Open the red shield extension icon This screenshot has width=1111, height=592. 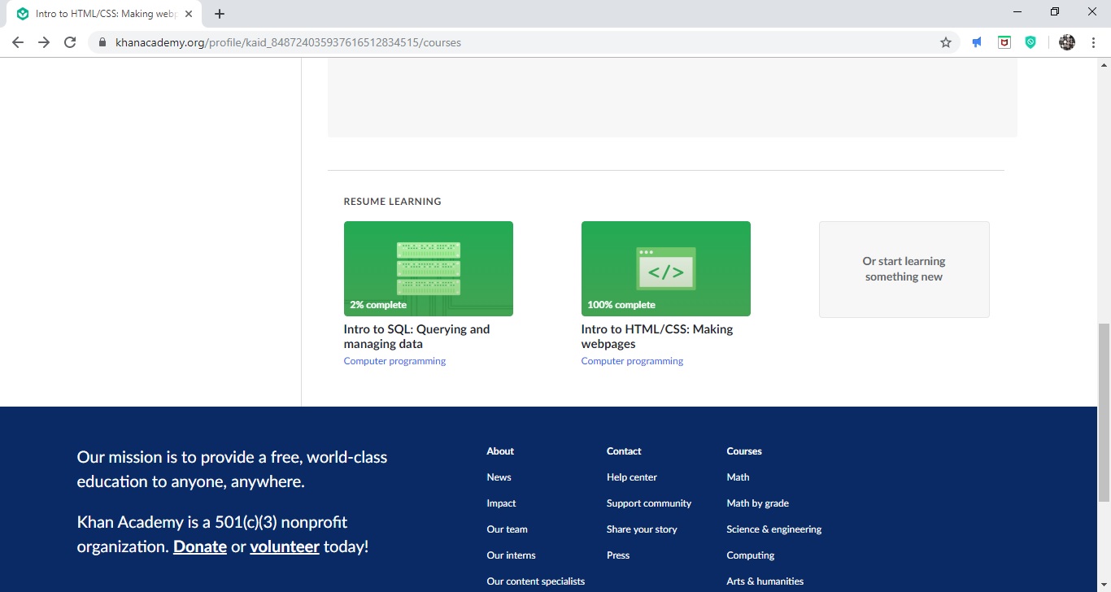(x=1004, y=42)
